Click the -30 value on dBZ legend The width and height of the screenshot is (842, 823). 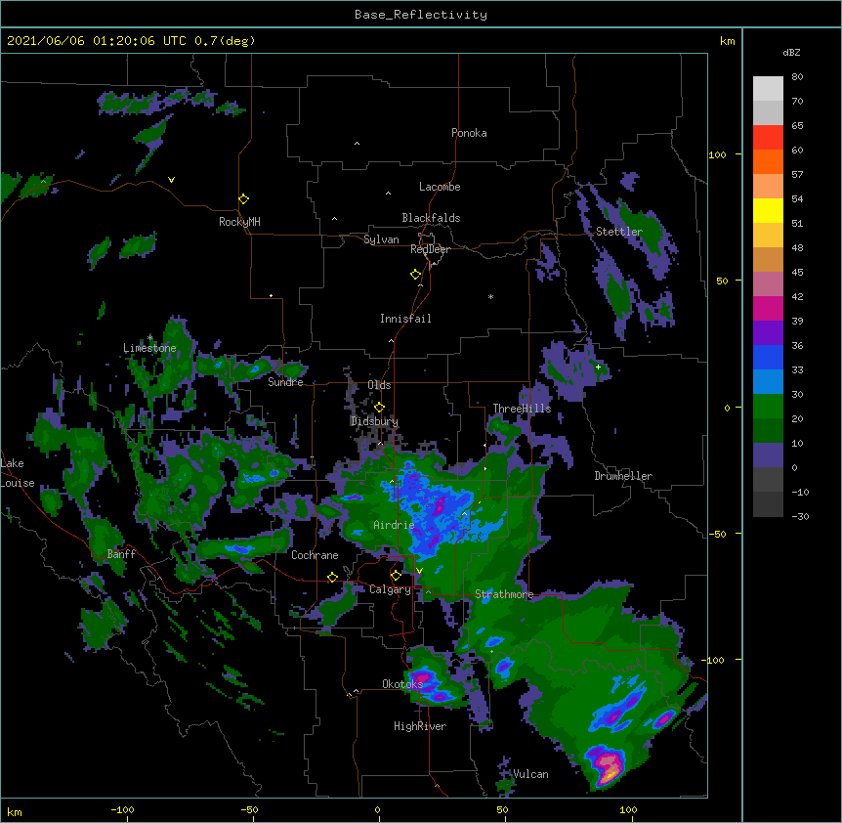[x=800, y=517]
